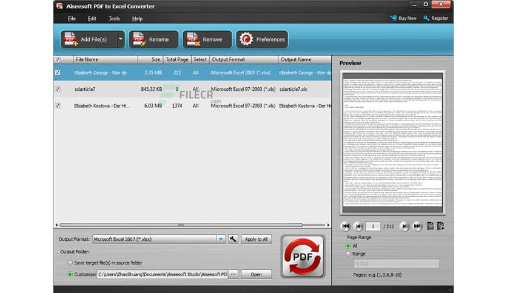Click the Add File(s) PDF icon
507x293 pixels.
[x=70, y=39]
